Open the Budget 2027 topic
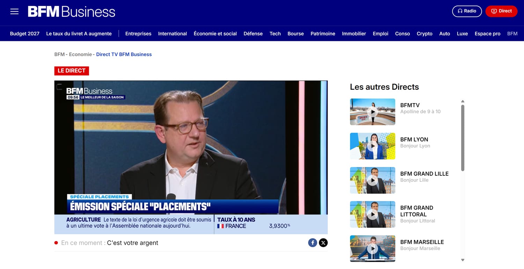Image resolution: width=524 pixels, height=269 pixels. tap(24, 34)
